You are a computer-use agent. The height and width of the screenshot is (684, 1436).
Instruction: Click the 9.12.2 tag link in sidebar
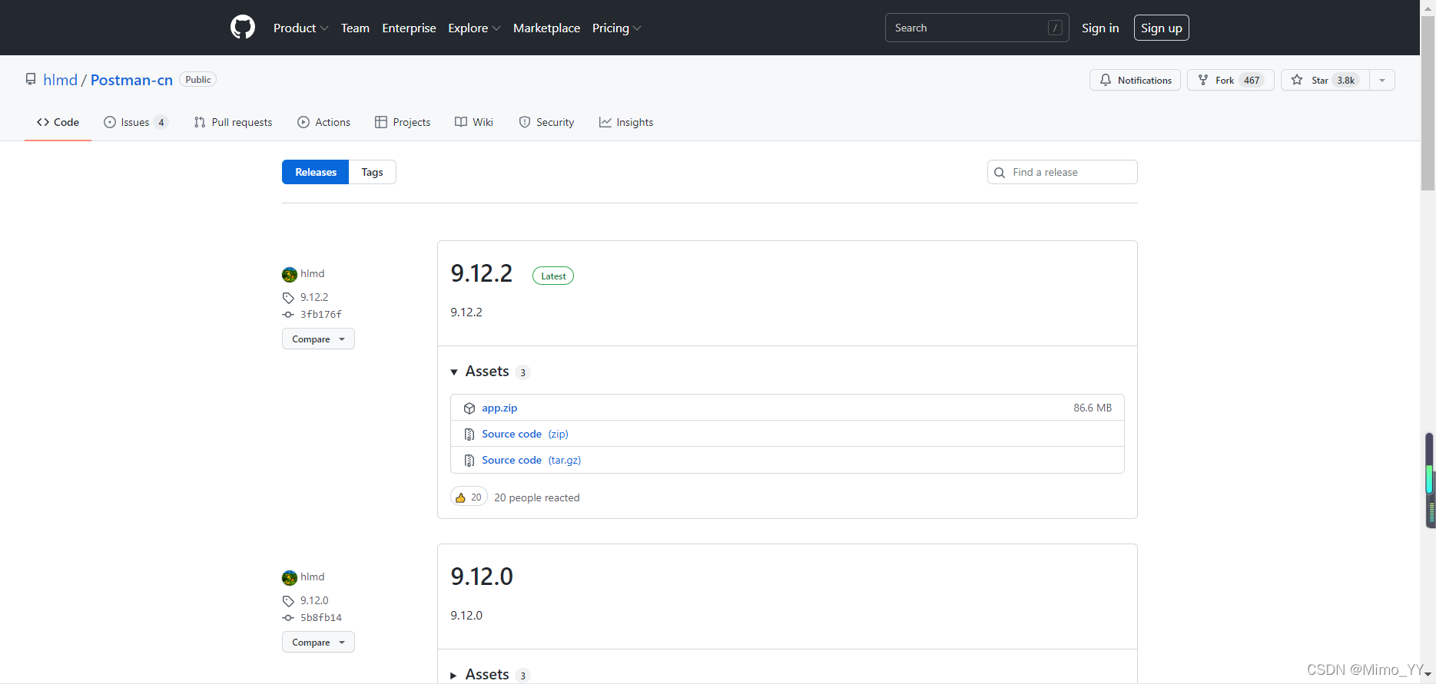[x=314, y=297]
